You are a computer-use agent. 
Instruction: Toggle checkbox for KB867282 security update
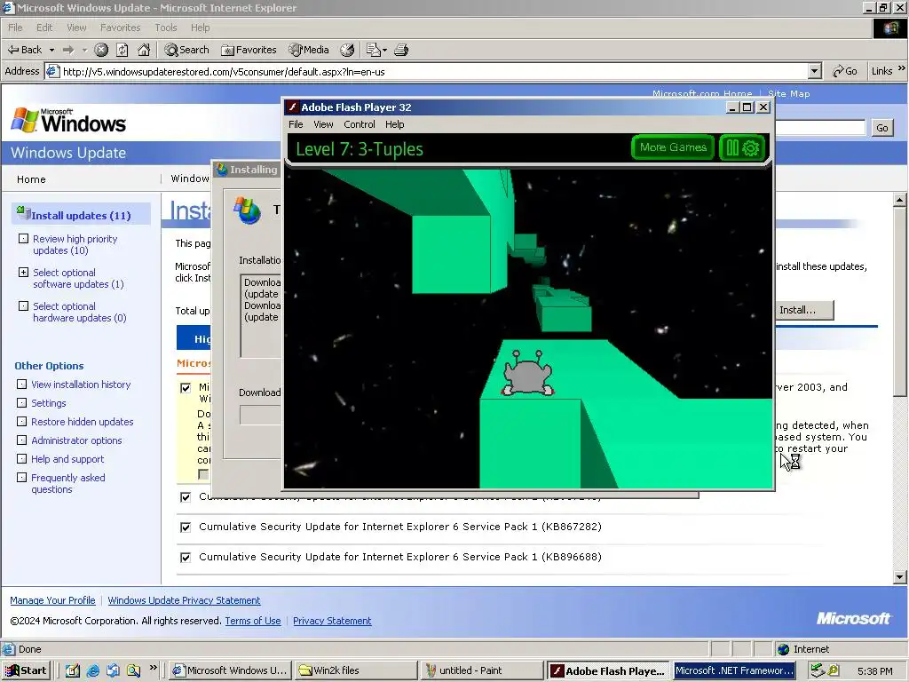coord(186,527)
